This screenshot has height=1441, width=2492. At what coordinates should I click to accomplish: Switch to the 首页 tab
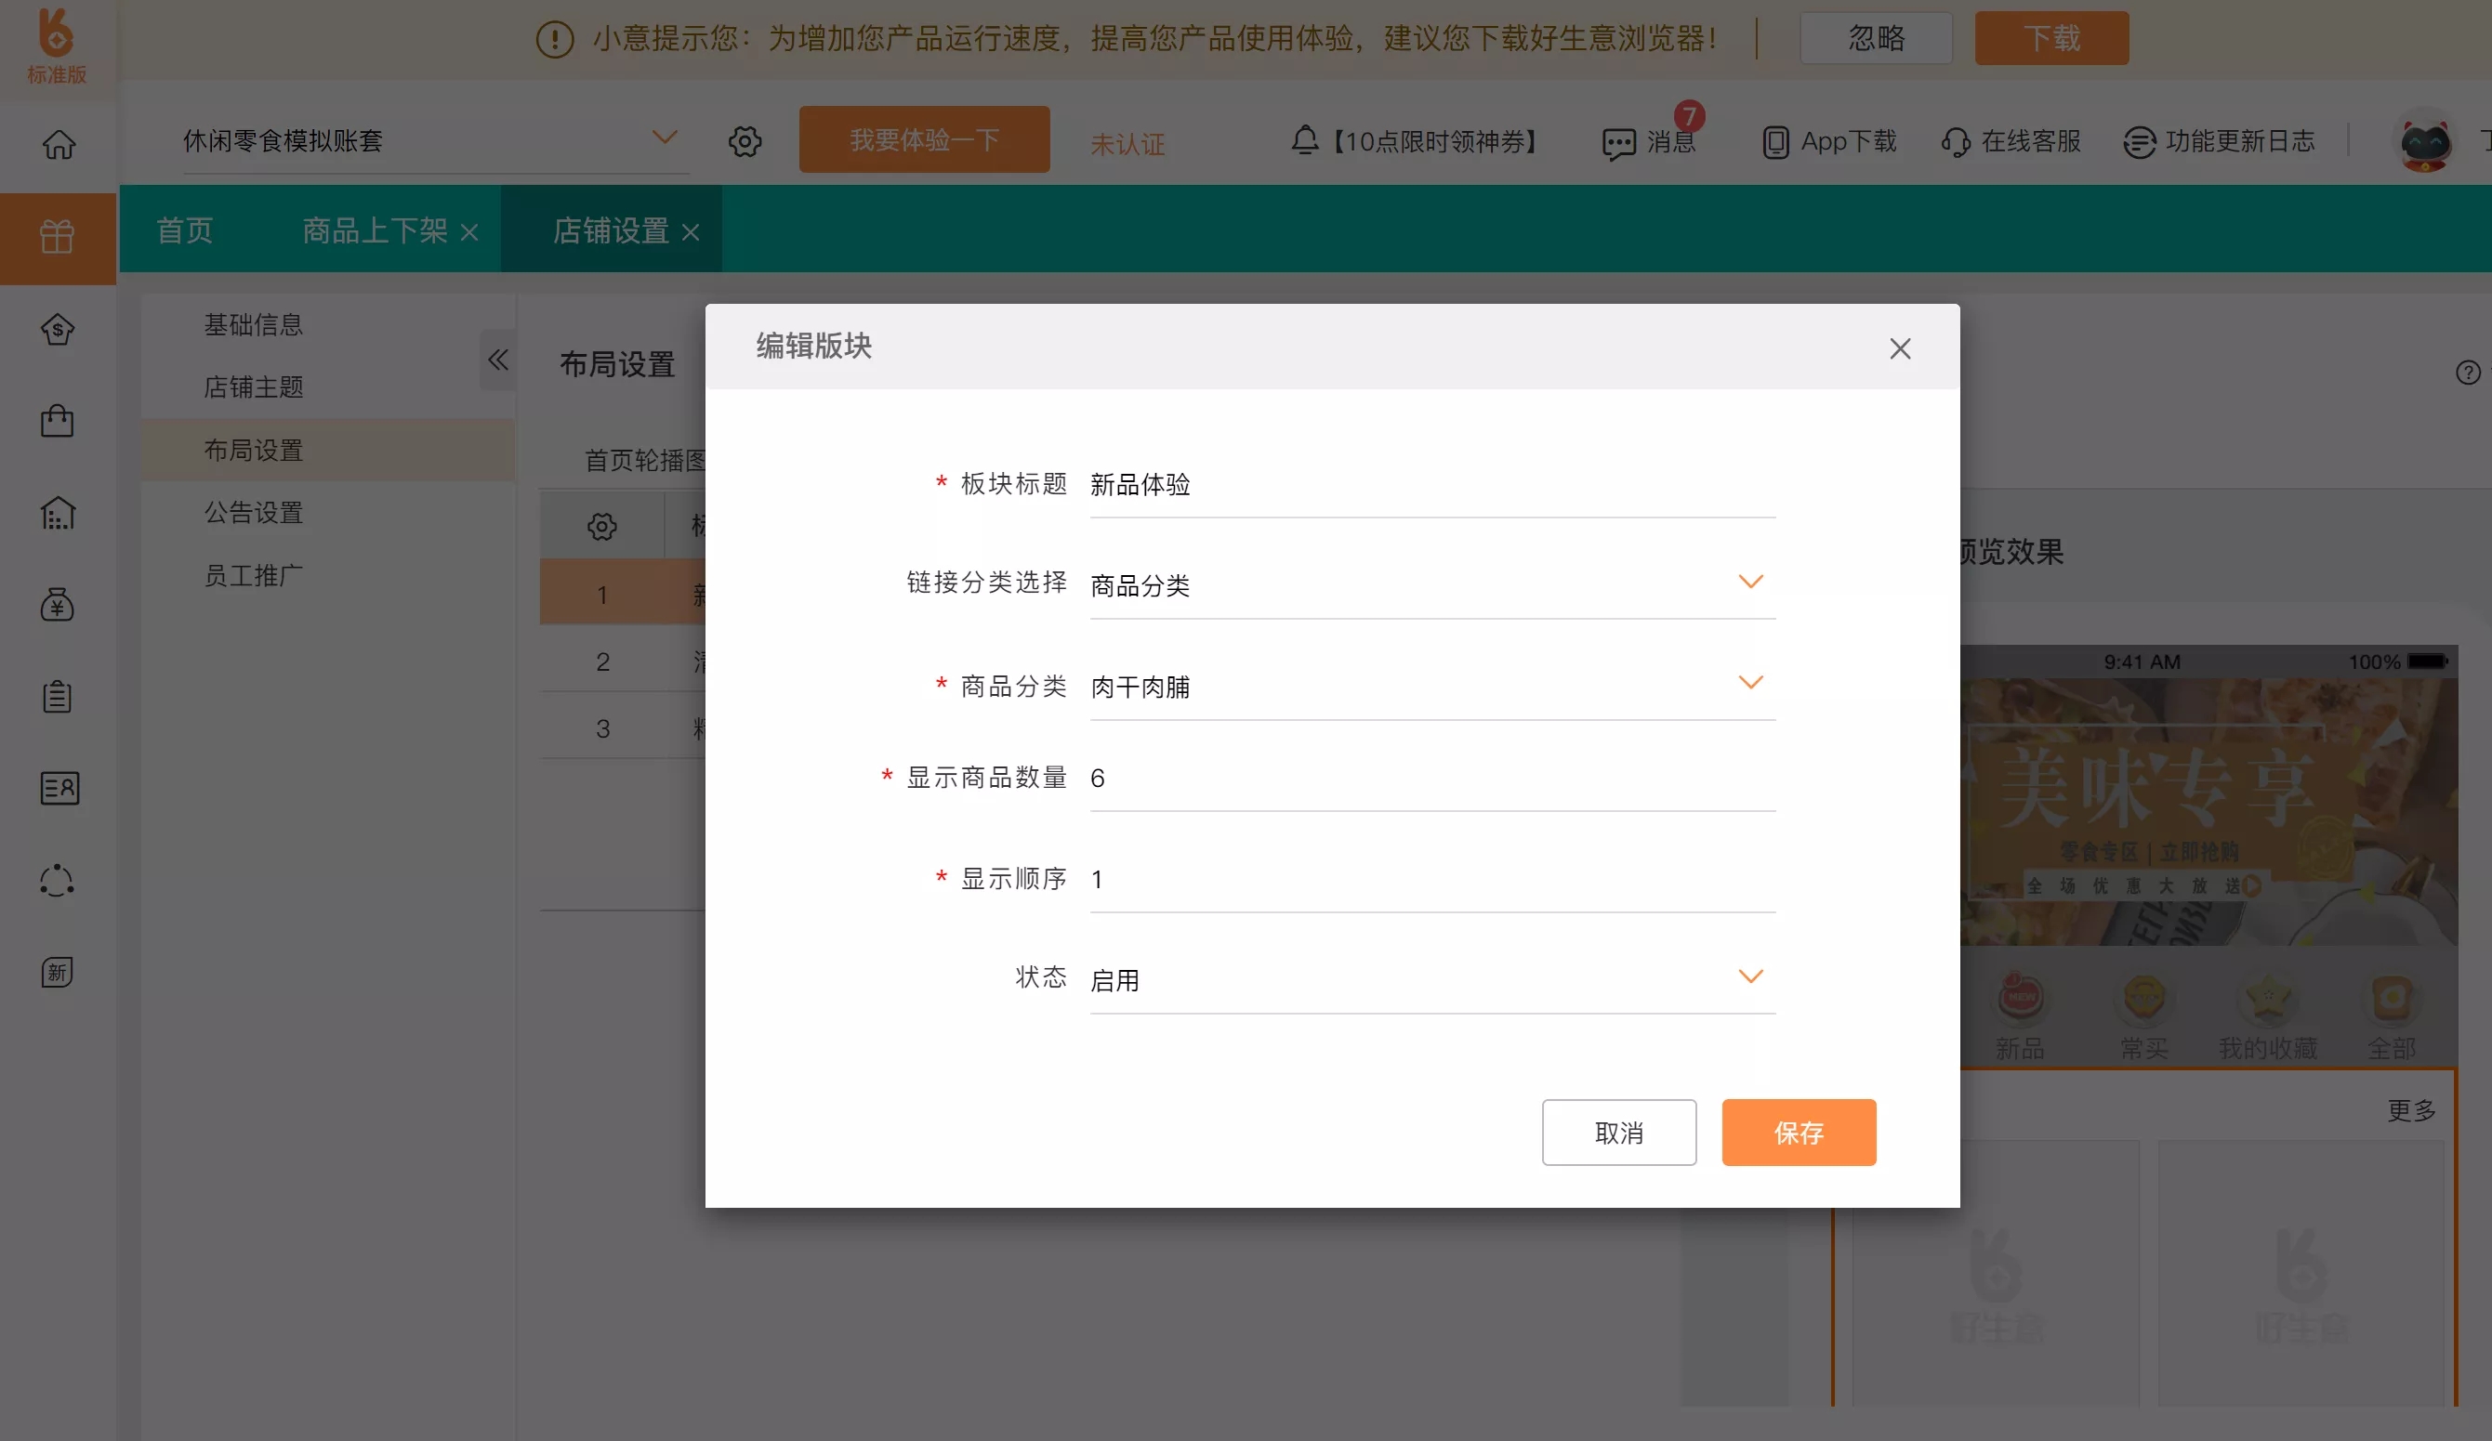click(185, 230)
